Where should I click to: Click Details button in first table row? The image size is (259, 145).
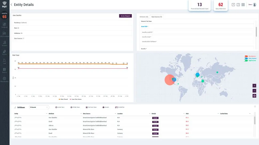pos(155,118)
